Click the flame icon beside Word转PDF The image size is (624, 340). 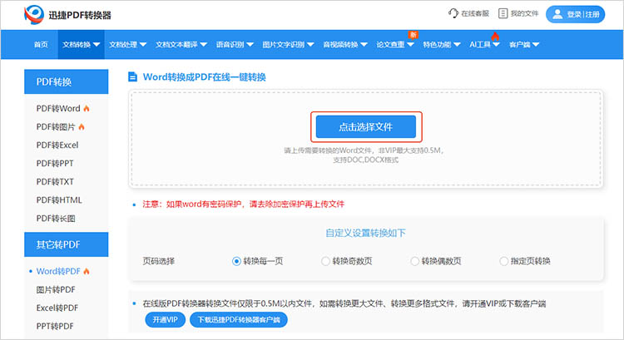(86, 272)
